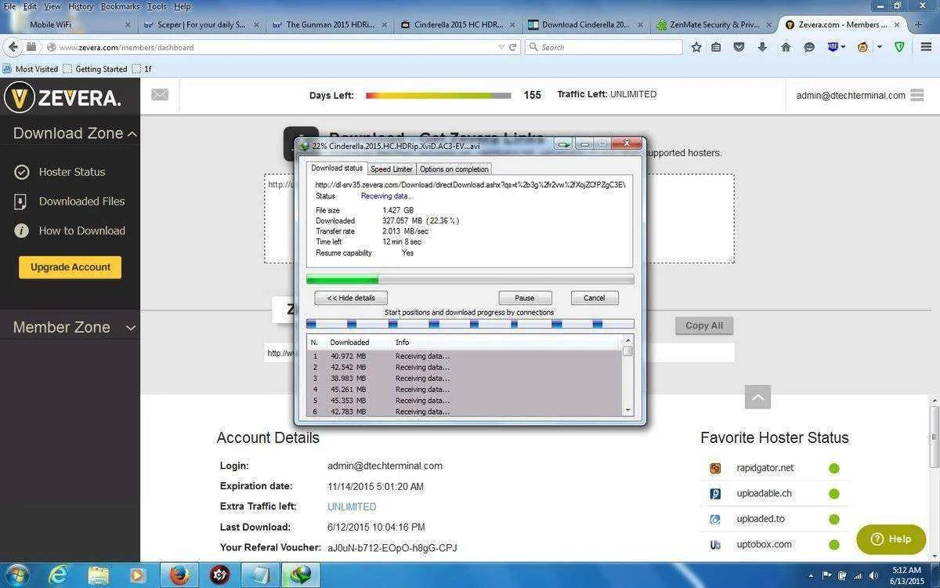Click the connections progress segments bar
940x588 pixels.
(x=470, y=324)
